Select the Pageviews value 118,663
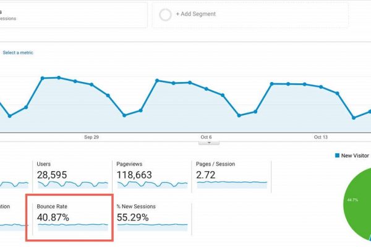The image size is (371, 247). point(134,175)
